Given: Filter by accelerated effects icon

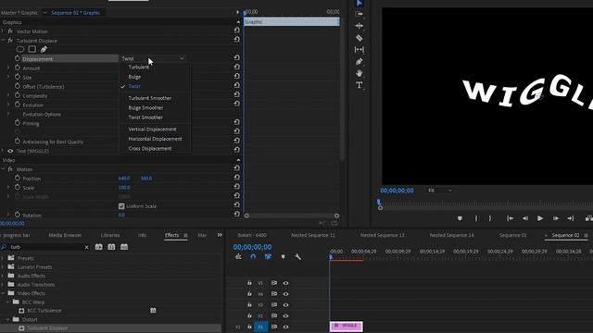Looking at the screenshot, I should (99, 247).
